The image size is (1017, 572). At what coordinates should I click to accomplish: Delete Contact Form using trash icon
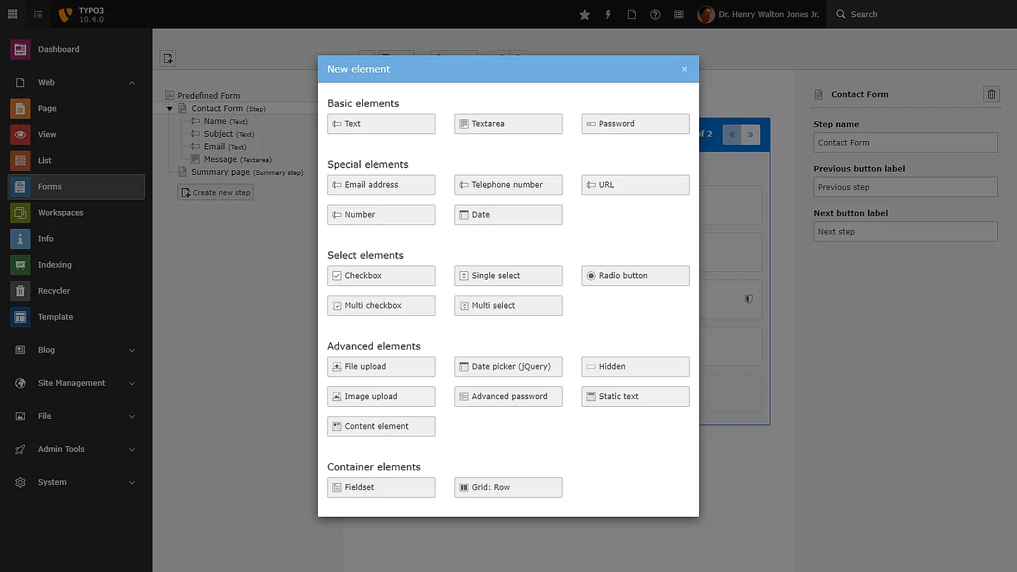pyautogui.click(x=991, y=94)
